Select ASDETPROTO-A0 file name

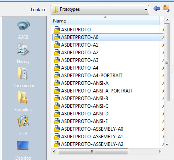(x=80, y=37)
